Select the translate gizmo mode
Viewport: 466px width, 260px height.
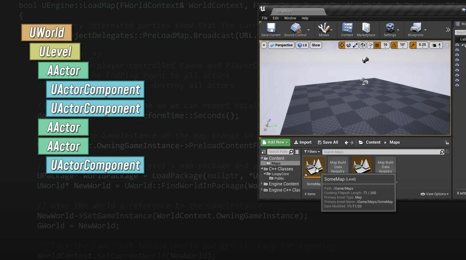[x=342, y=45]
